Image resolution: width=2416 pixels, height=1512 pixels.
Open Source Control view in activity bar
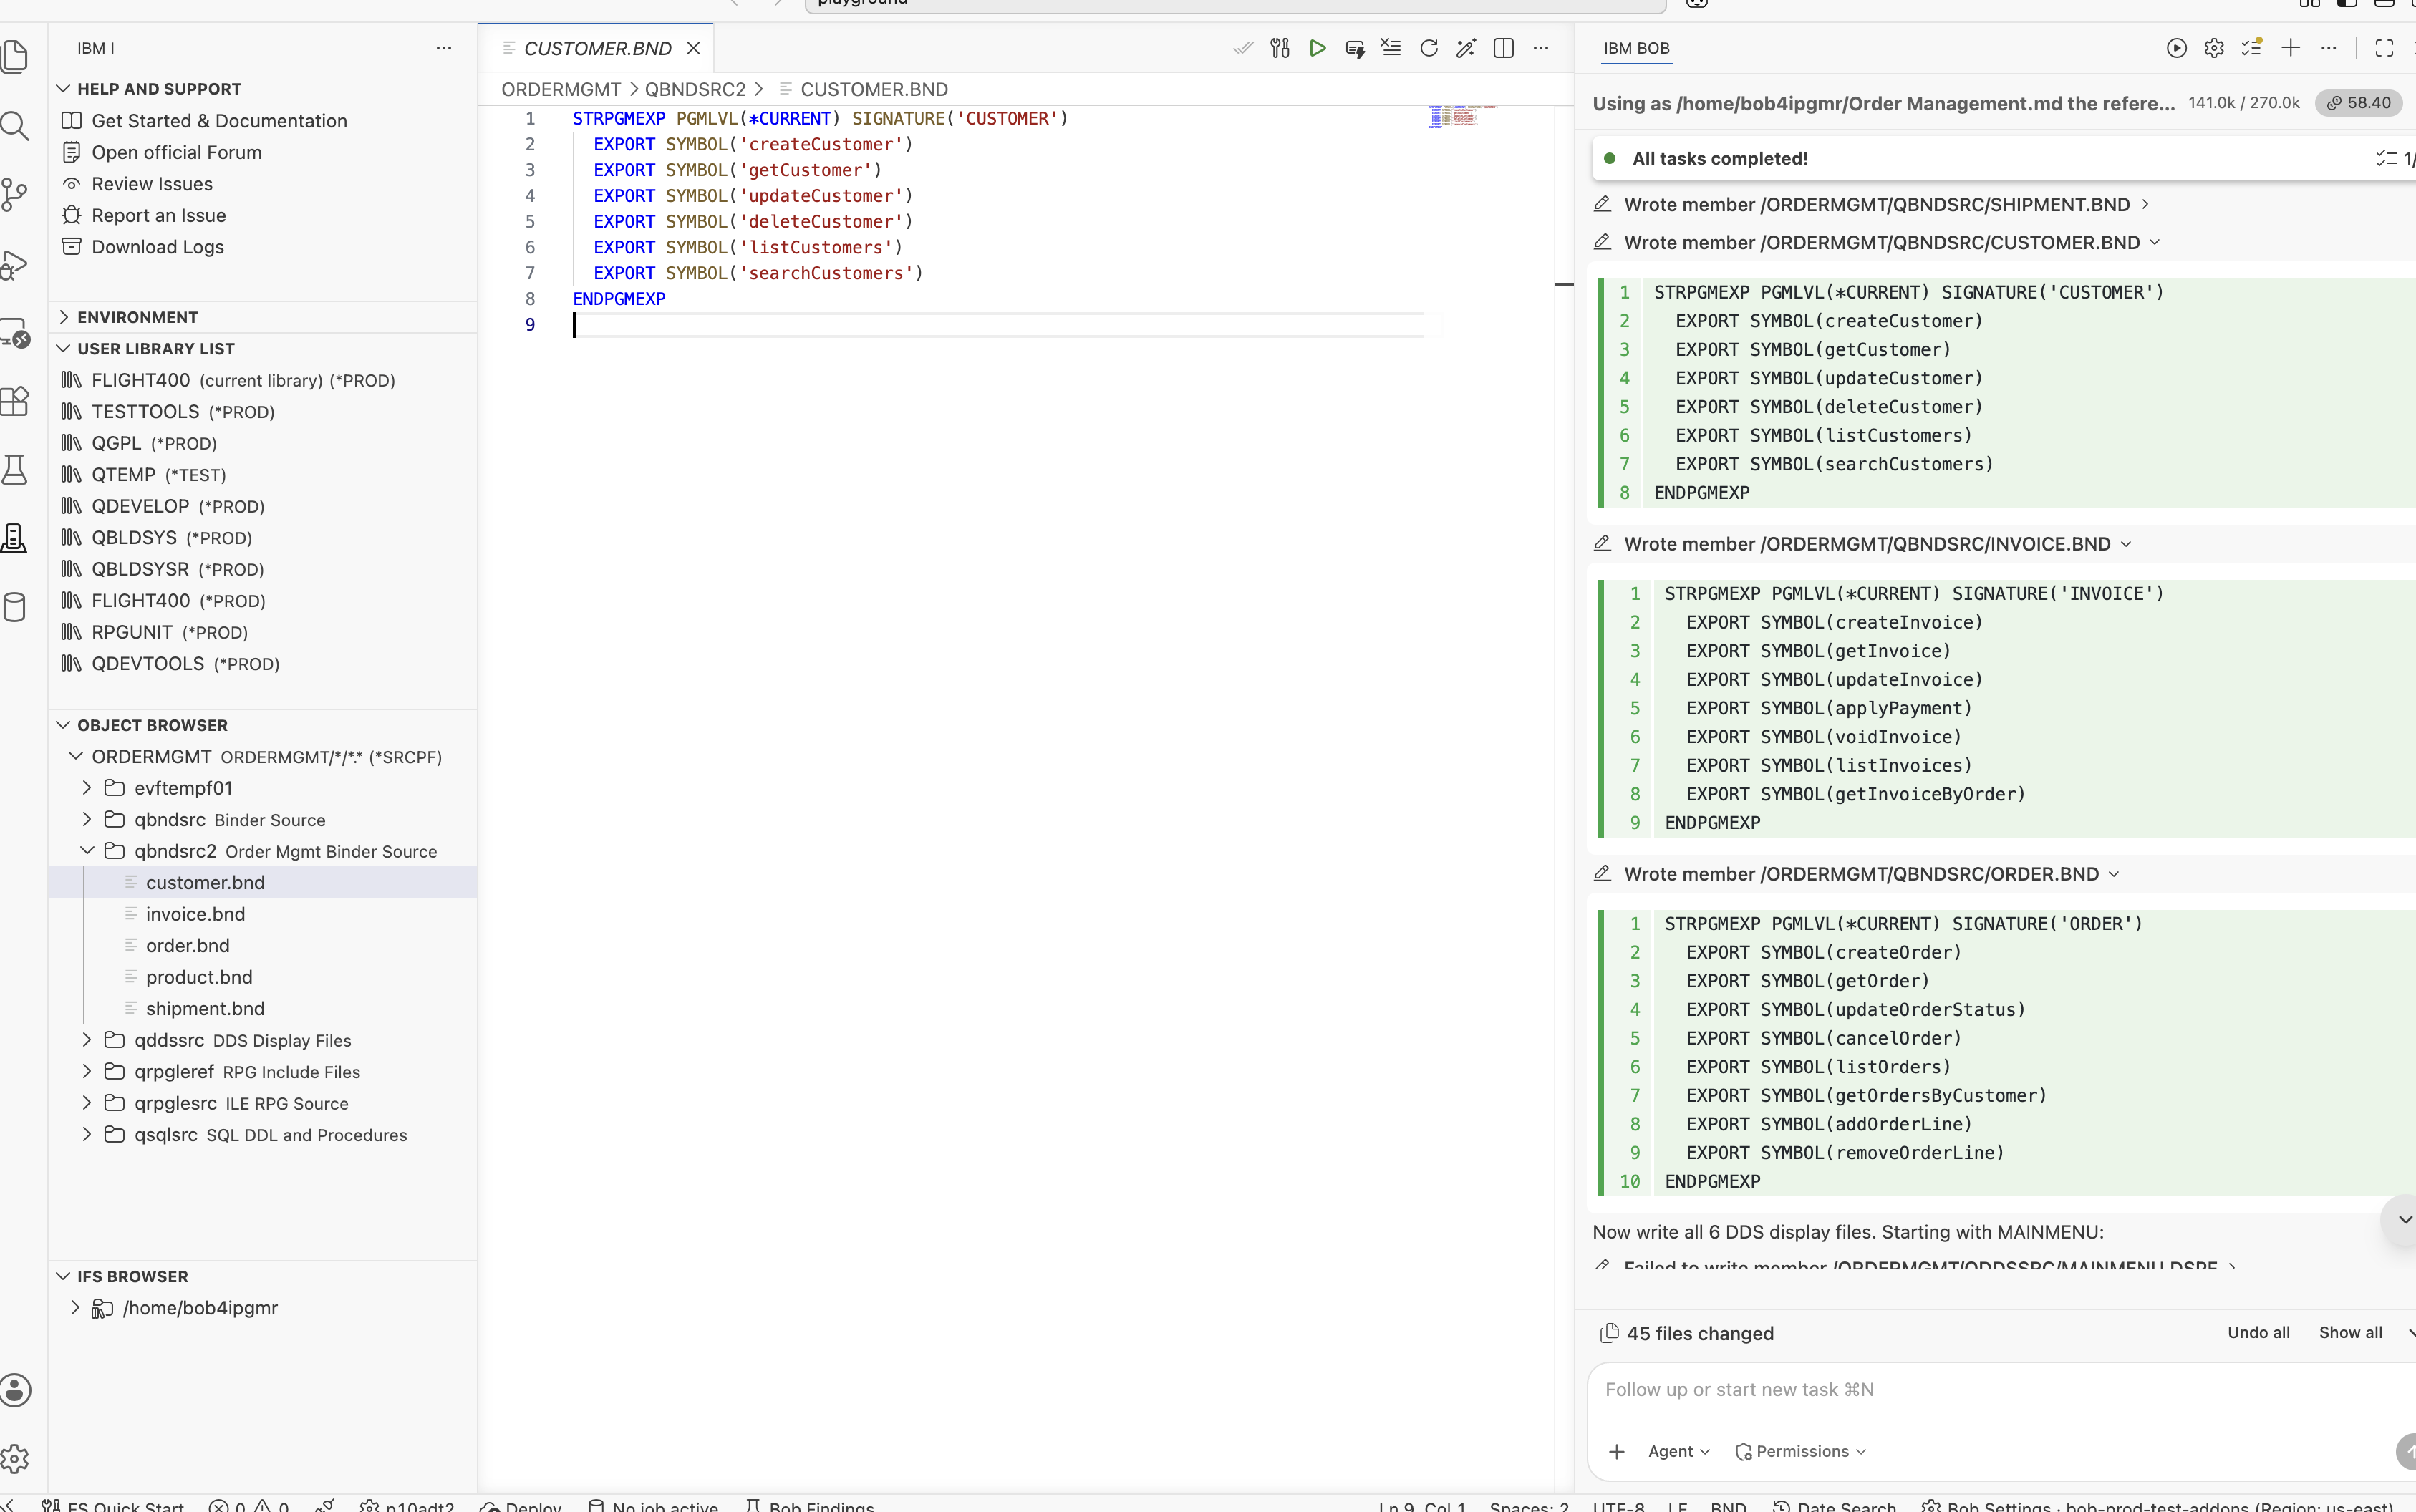pyautogui.click(x=14, y=195)
